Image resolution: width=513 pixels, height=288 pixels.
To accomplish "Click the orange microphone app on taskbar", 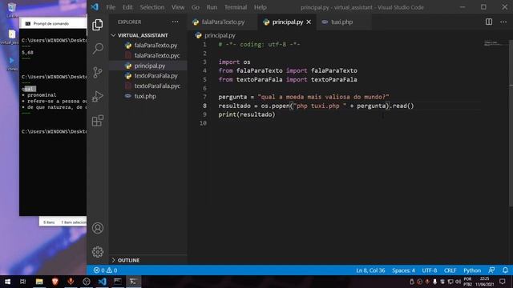I will coord(71,282).
